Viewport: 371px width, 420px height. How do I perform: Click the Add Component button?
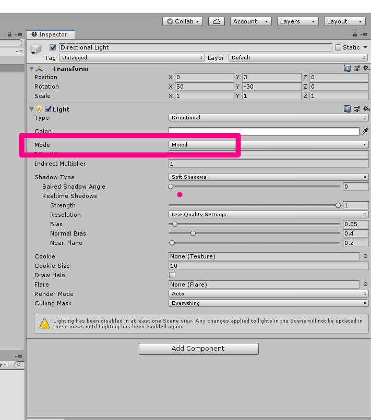point(198,349)
